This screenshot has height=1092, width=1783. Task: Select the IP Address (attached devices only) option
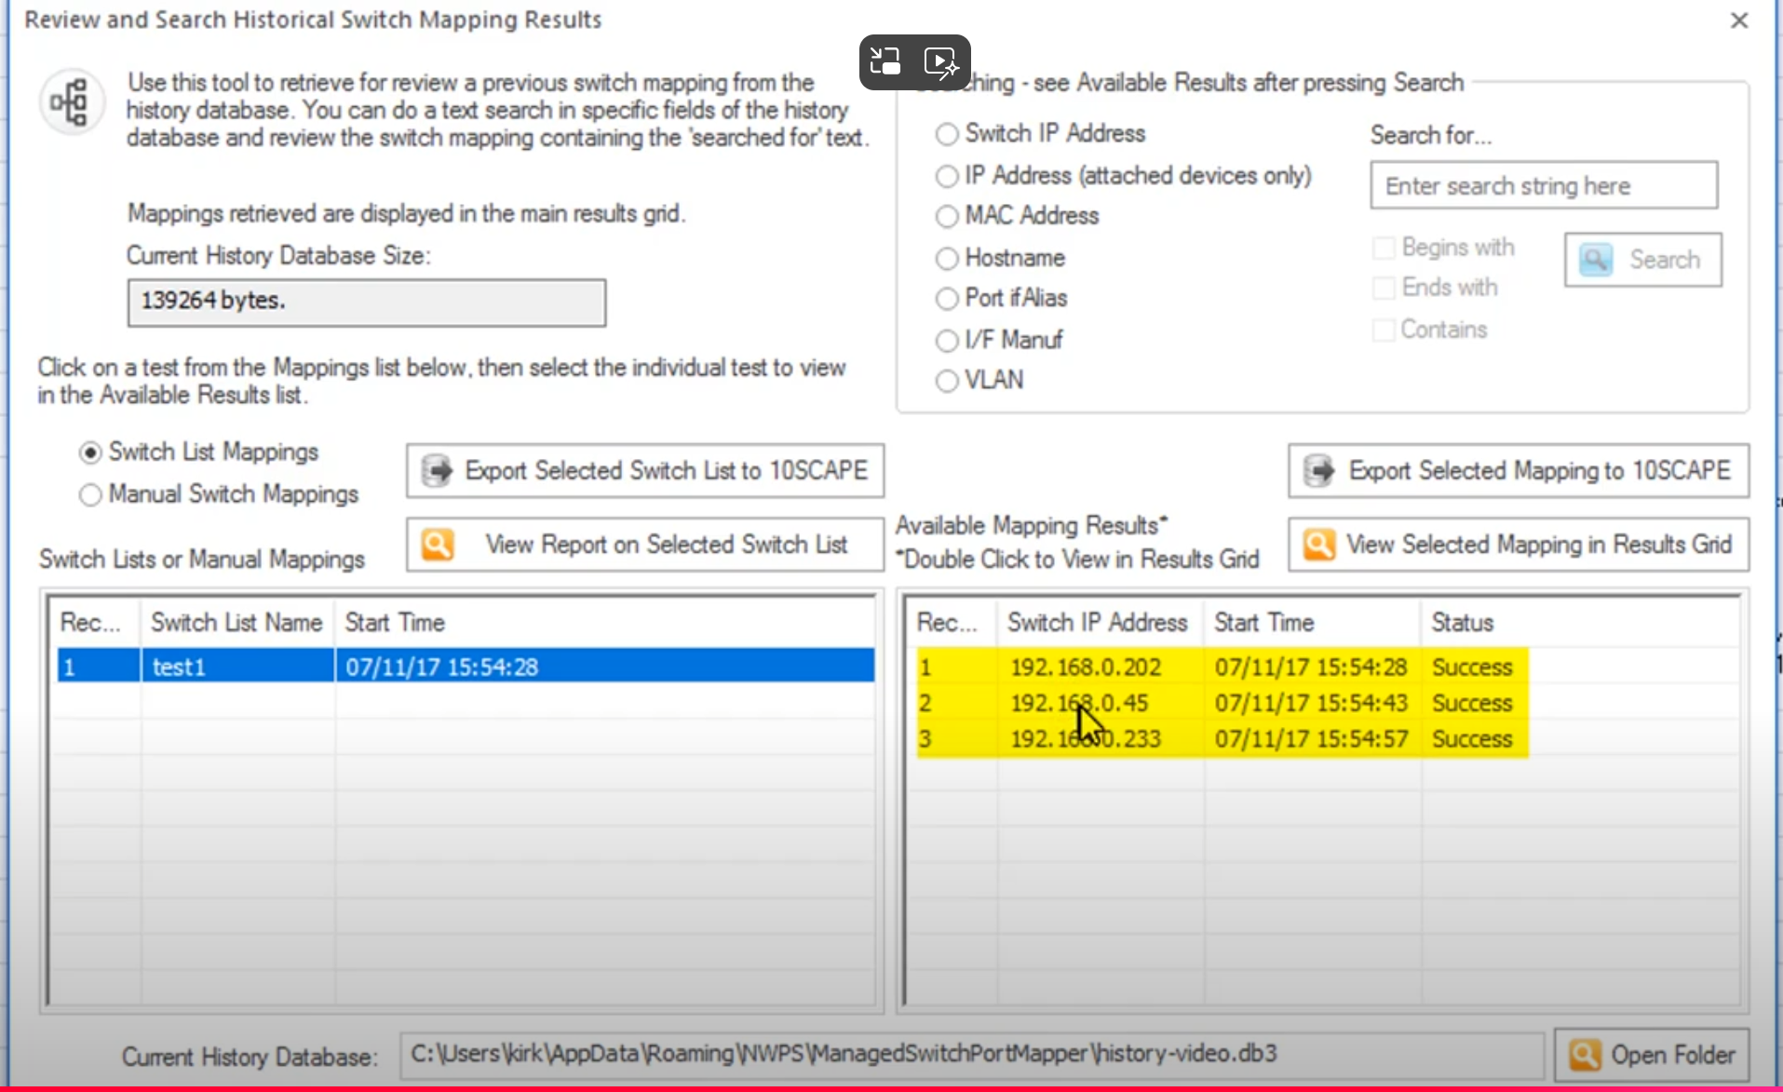[947, 176]
